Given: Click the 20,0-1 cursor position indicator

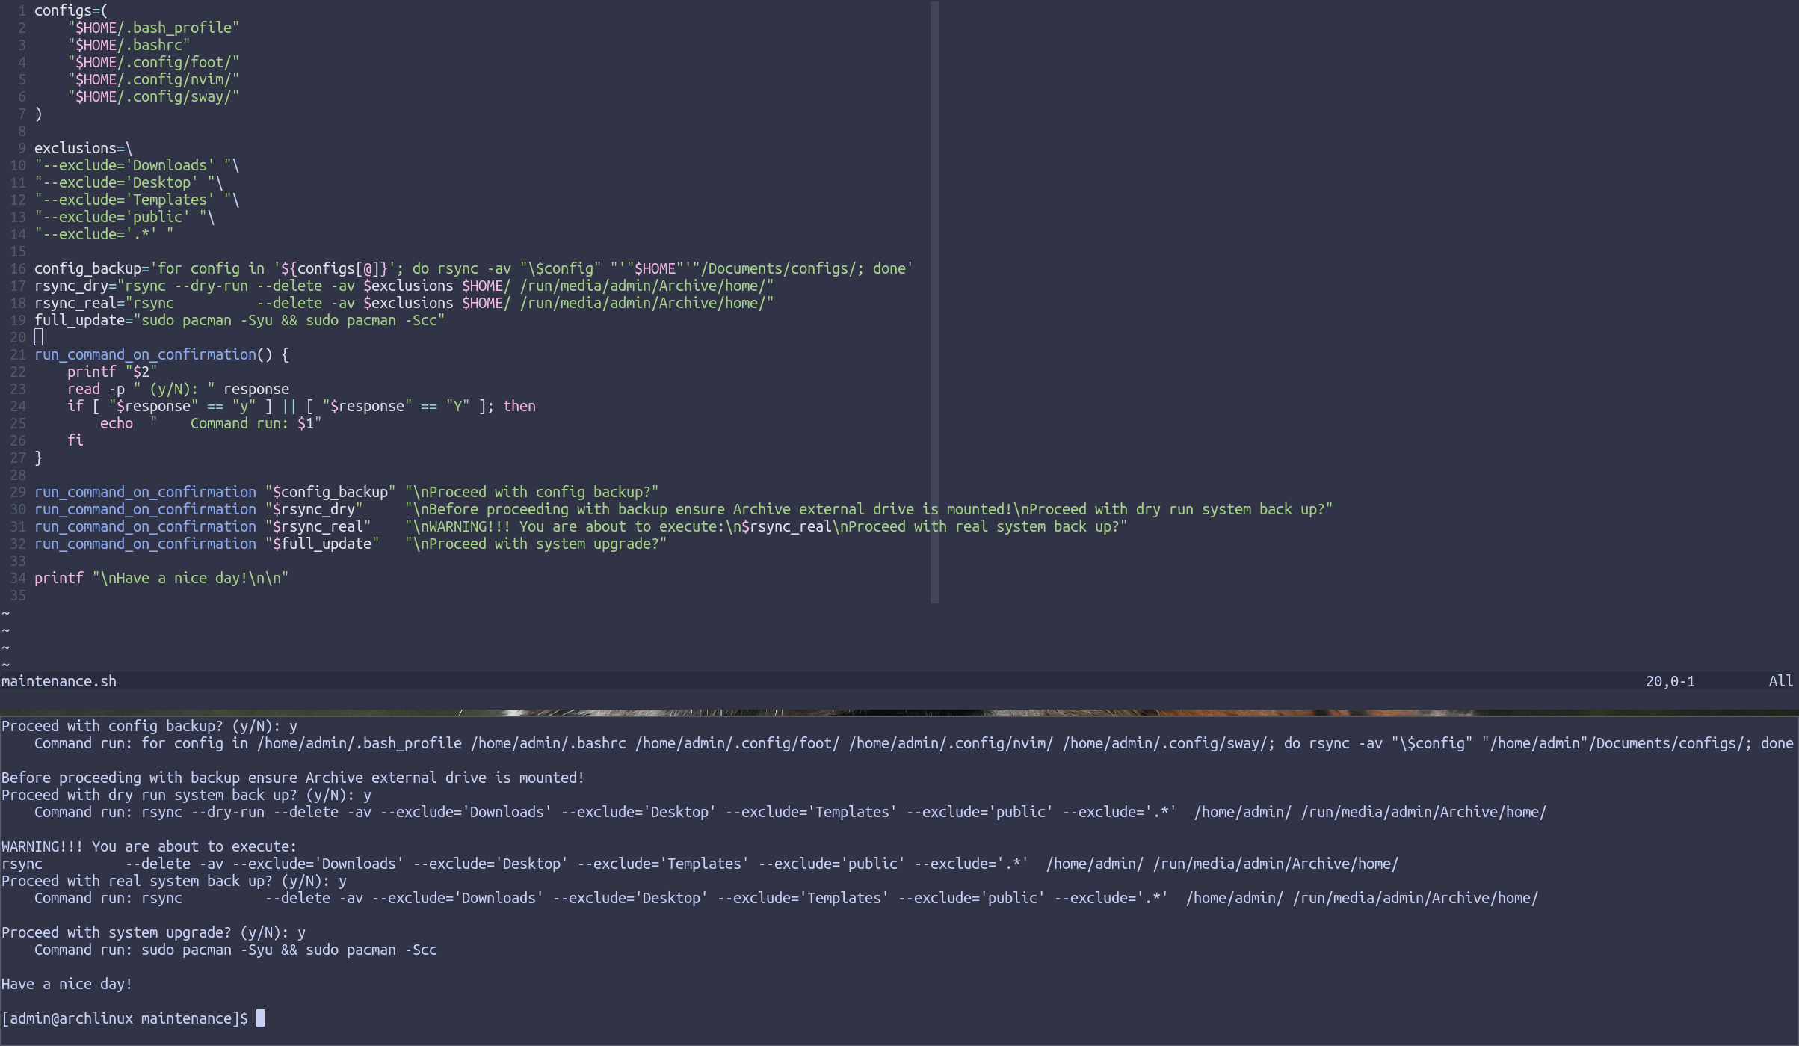Looking at the screenshot, I should (1670, 681).
